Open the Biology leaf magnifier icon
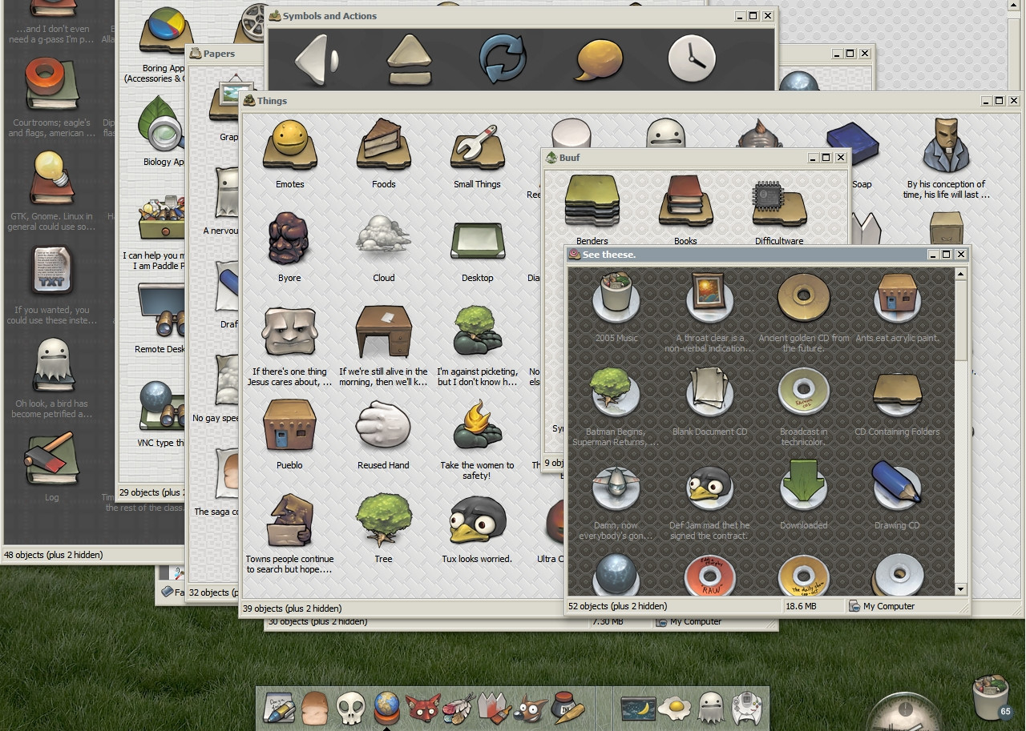This screenshot has width=1026, height=731. point(160,124)
